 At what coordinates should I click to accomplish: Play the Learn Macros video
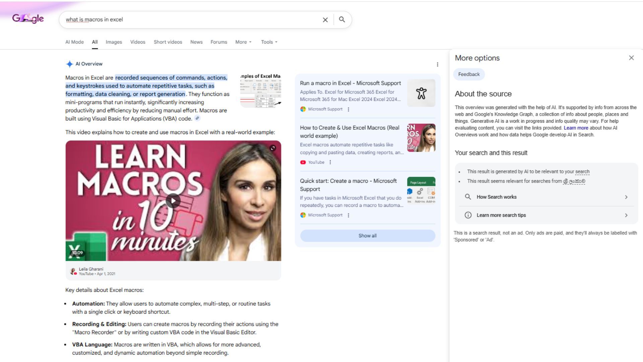tap(173, 201)
